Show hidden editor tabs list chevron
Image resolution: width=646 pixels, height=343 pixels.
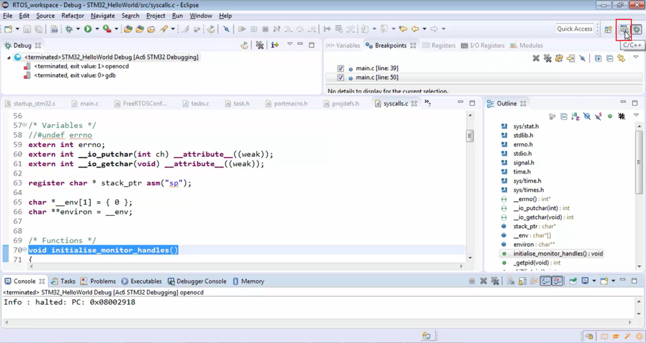(x=427, y=102)
